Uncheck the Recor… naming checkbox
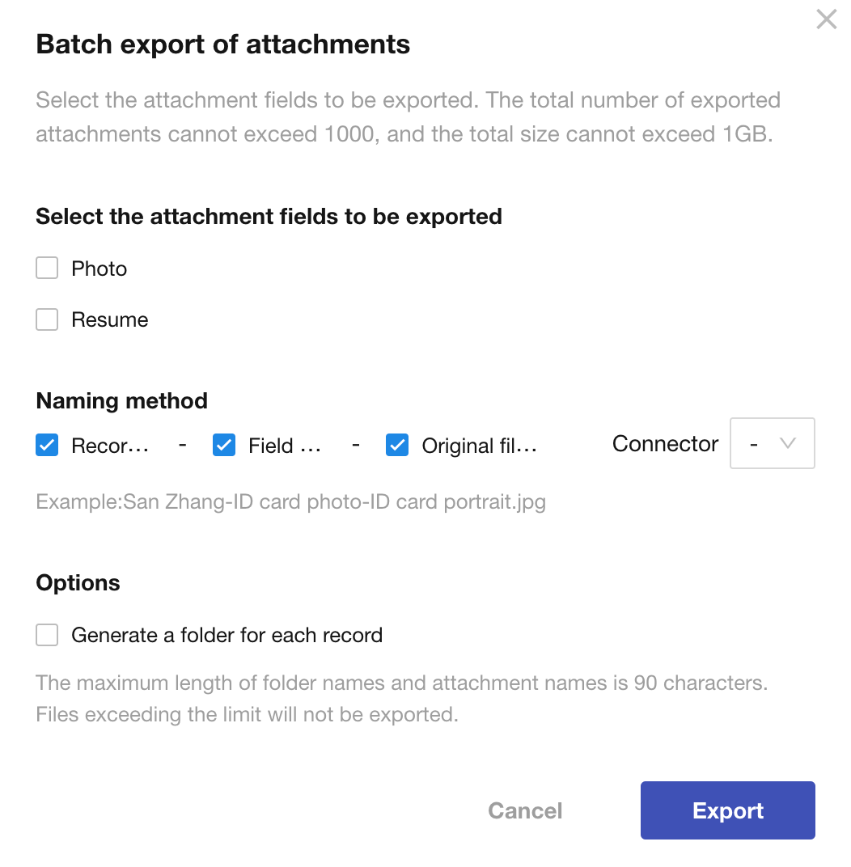The width and height of the screenshot is (851, 867). [47, 445]
